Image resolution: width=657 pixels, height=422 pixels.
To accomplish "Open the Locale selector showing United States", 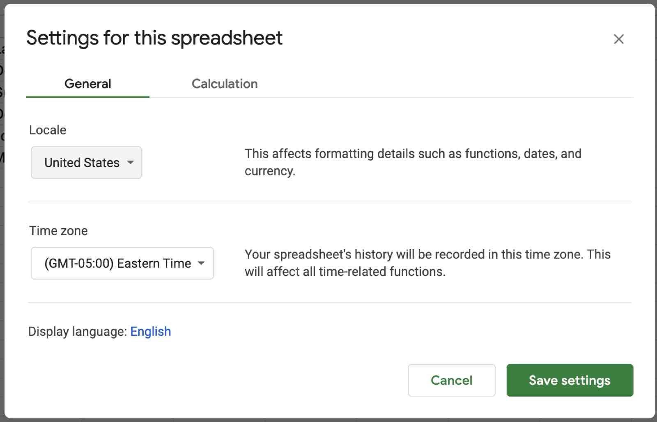I will click(x=86, y=163).
